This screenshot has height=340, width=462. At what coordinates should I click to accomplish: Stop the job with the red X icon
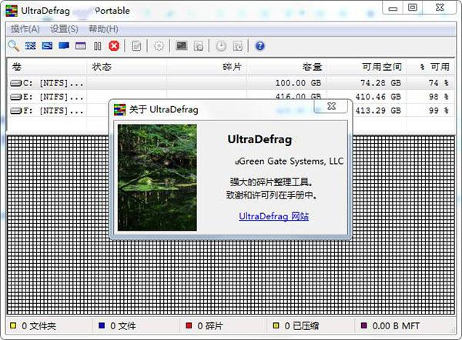[x=114, y=46]
